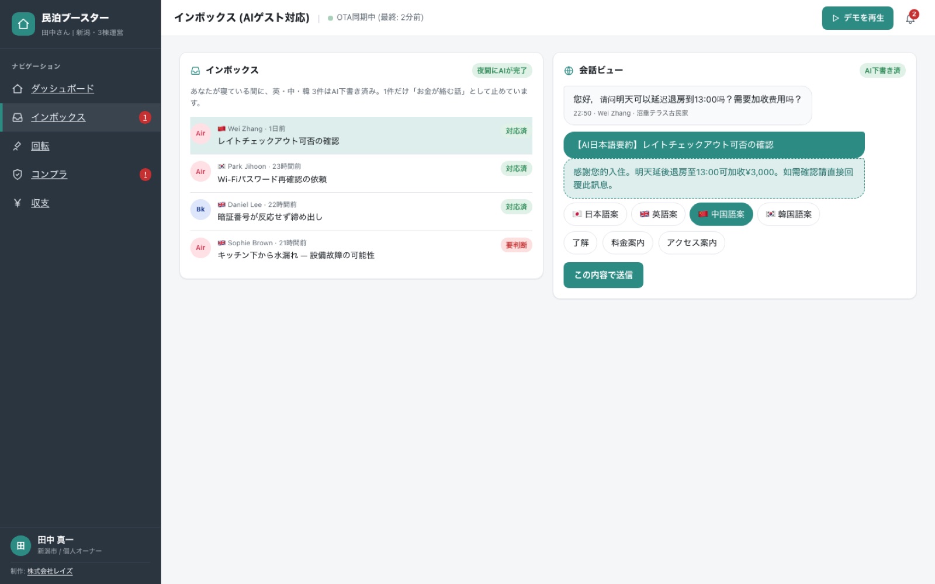Image resolution: width=935 pixels, height=584 pixels.
Task: Click the red alert badge on コンプラ
Action: [x=146, y=175]
